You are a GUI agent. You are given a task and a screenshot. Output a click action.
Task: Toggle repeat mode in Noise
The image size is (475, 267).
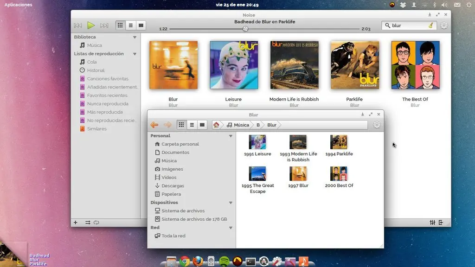pos(96,222)
